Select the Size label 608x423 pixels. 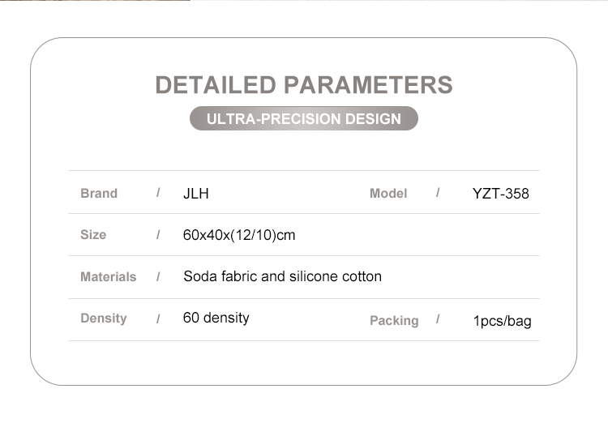[x=93, y=235]
